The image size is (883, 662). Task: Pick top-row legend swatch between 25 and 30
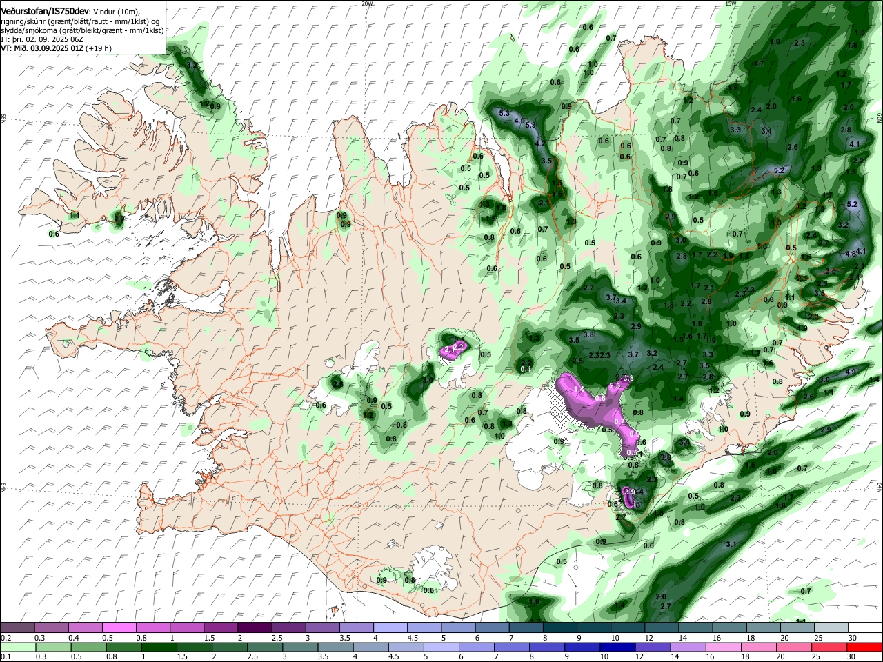coord(832,628)
